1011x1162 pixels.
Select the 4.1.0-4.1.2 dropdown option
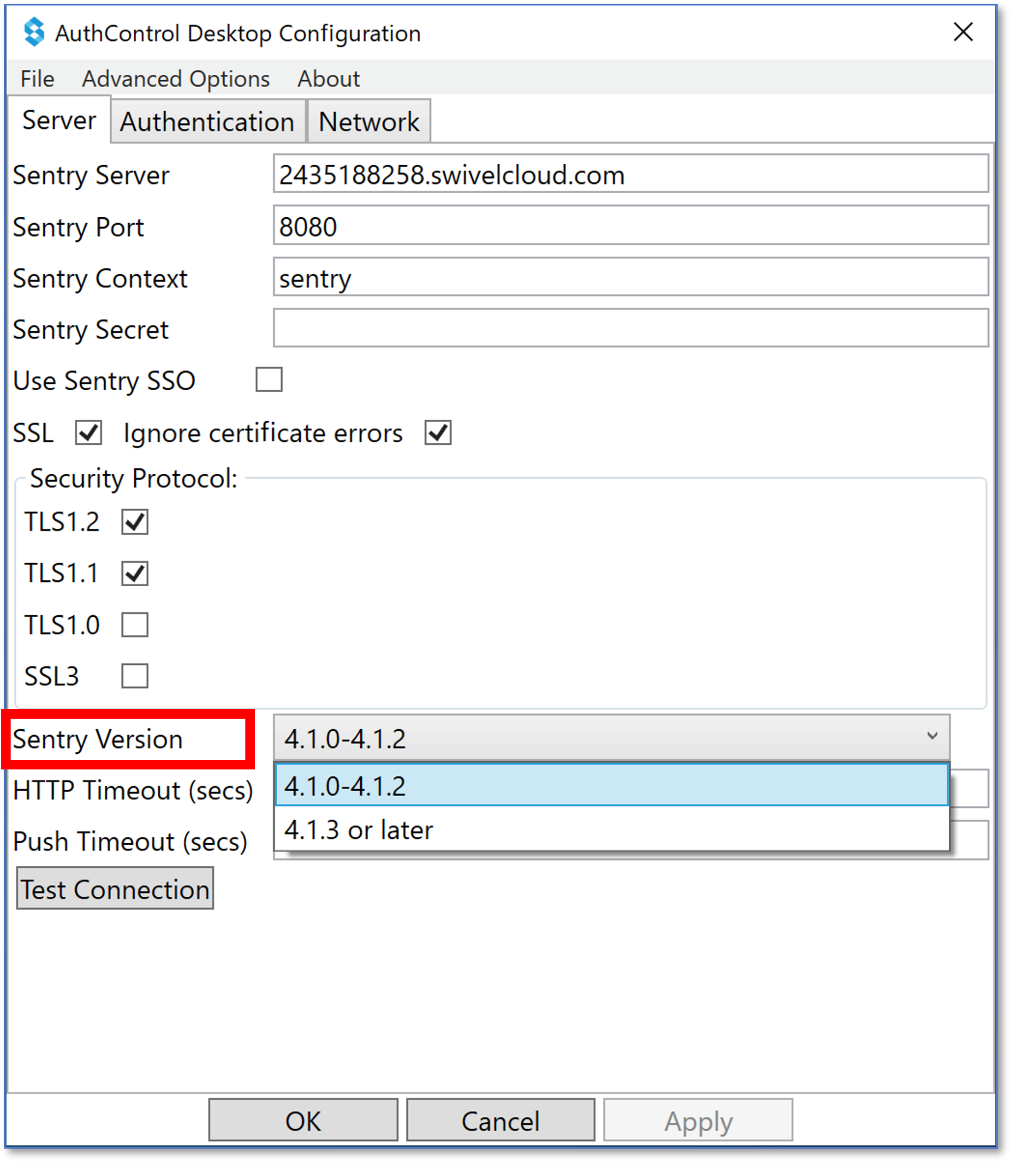coord(612,785)
